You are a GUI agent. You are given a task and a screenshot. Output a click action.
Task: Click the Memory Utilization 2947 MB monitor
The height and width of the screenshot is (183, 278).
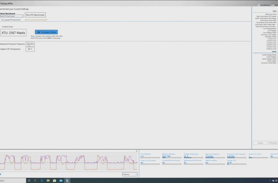click(x=172, y=156)
